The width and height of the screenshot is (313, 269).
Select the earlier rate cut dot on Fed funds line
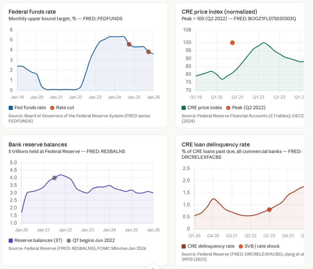[129, 44]
